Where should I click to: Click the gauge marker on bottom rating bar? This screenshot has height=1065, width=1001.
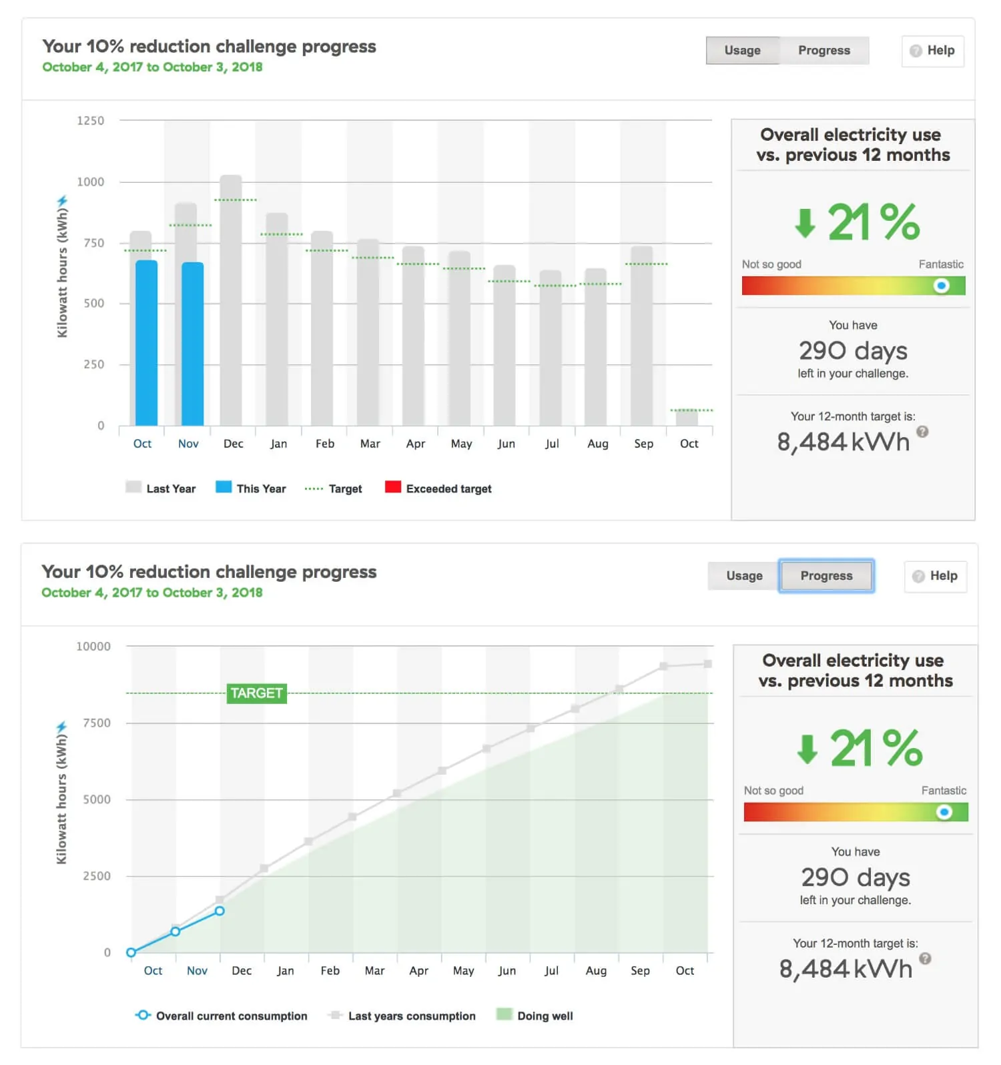coord(944,812)
